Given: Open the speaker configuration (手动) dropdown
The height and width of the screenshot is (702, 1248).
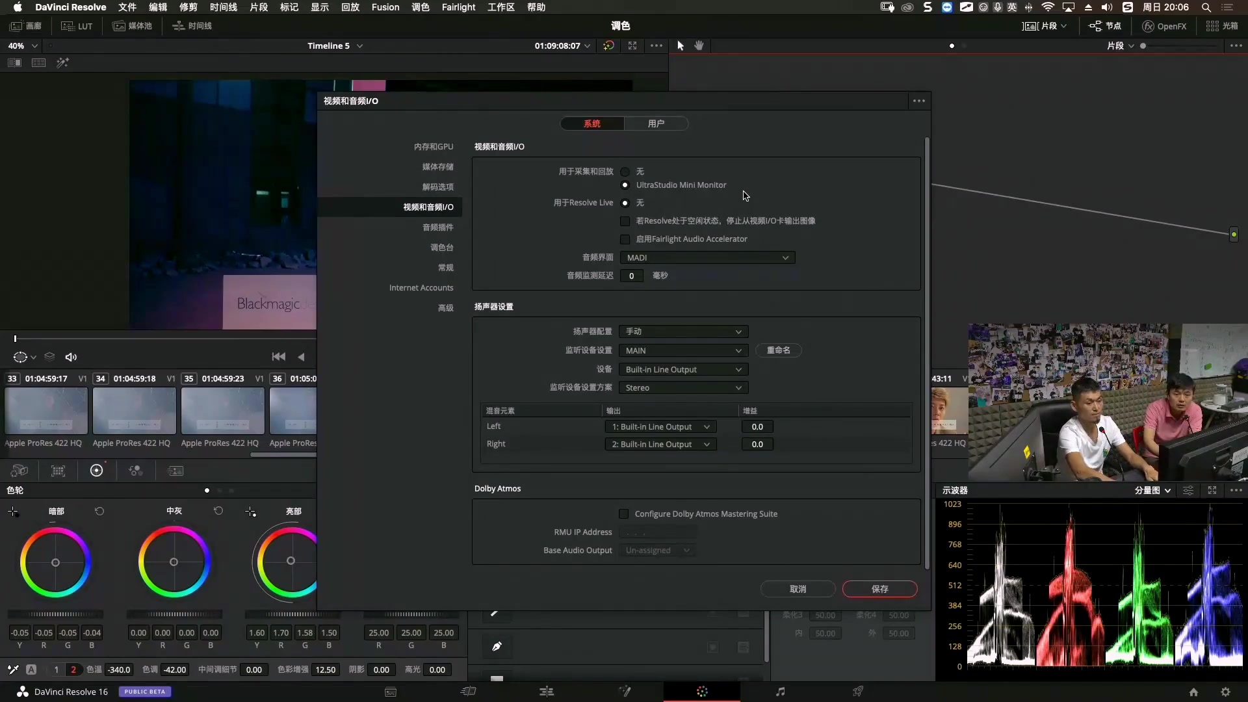Looking at the screenshot, I should point(683,331).
